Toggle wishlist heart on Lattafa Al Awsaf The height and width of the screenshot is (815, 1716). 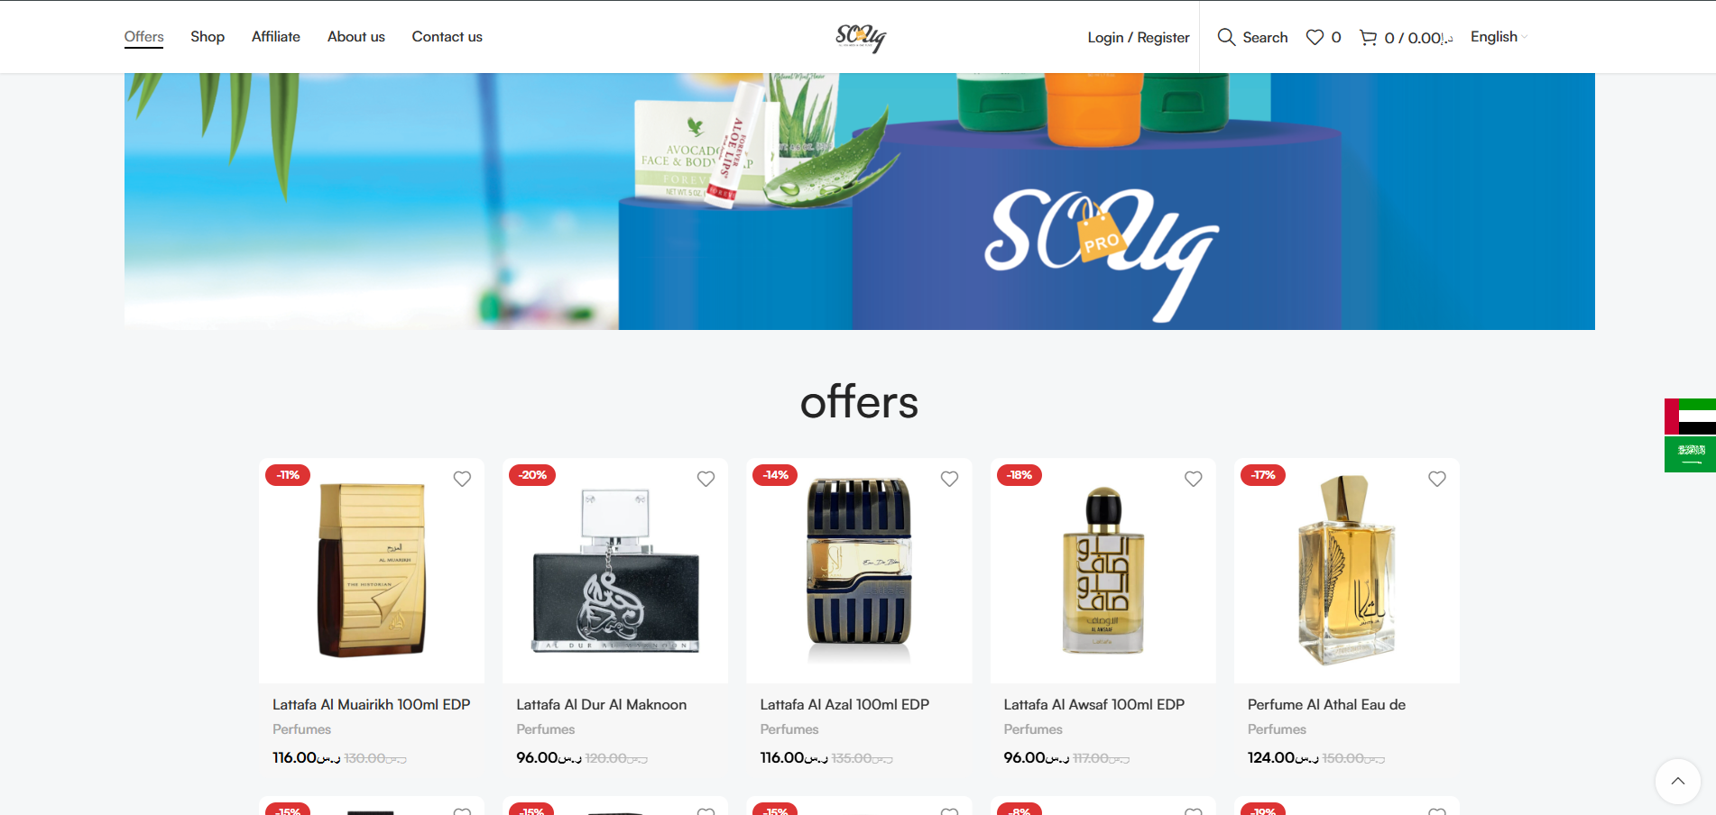pyautogui.click(x=1193, y=479)
